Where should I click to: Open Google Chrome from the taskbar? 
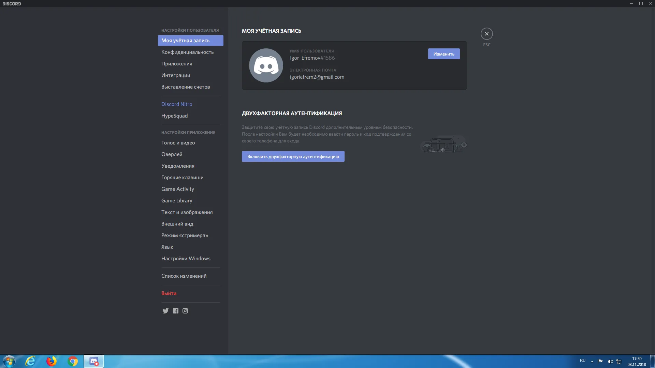[x=73, y=361]
